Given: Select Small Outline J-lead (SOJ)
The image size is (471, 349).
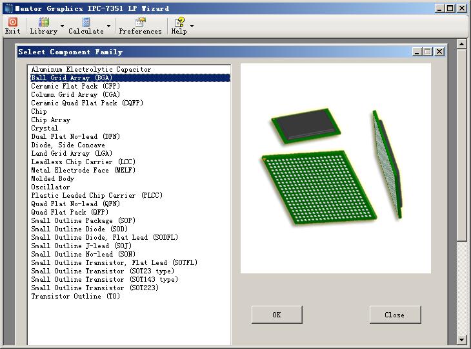Looking at the screenshot, I should [130, 246].
